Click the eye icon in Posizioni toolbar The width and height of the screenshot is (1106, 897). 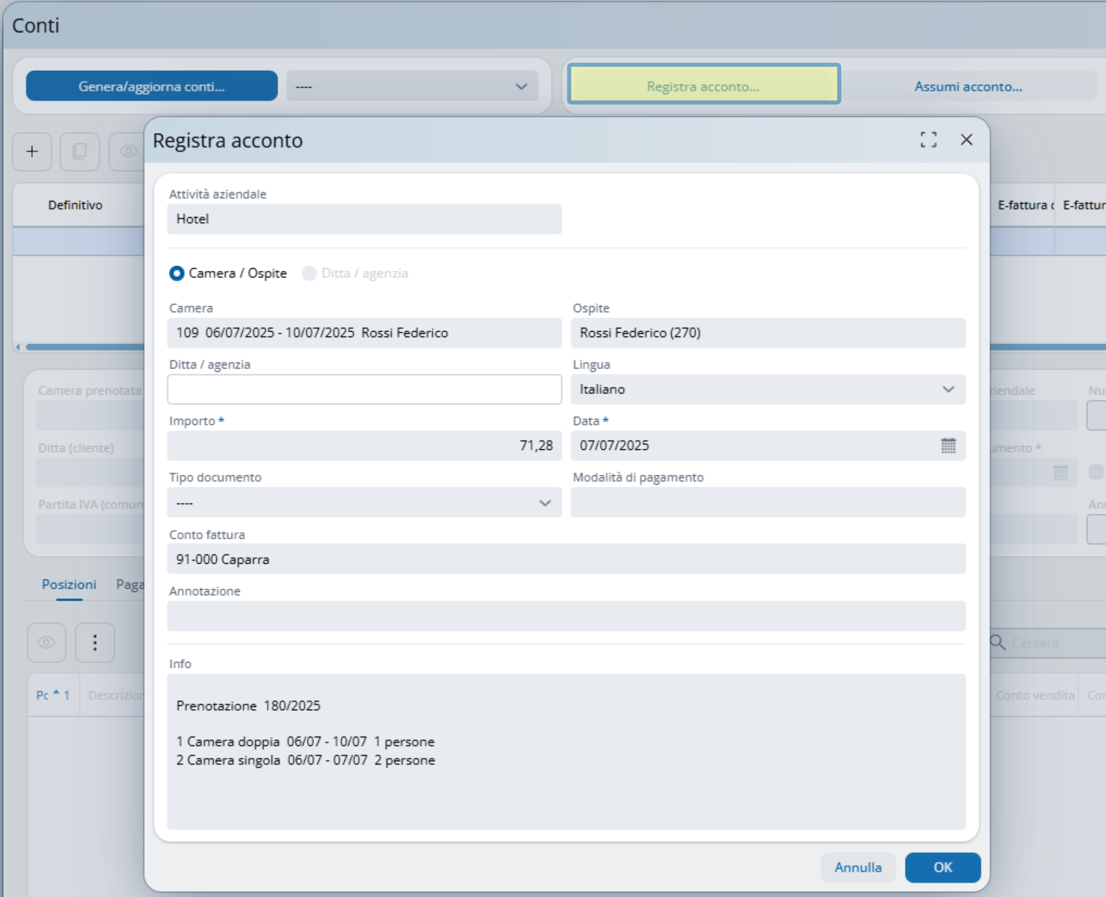pyautogui.click(x=46, y=642)
